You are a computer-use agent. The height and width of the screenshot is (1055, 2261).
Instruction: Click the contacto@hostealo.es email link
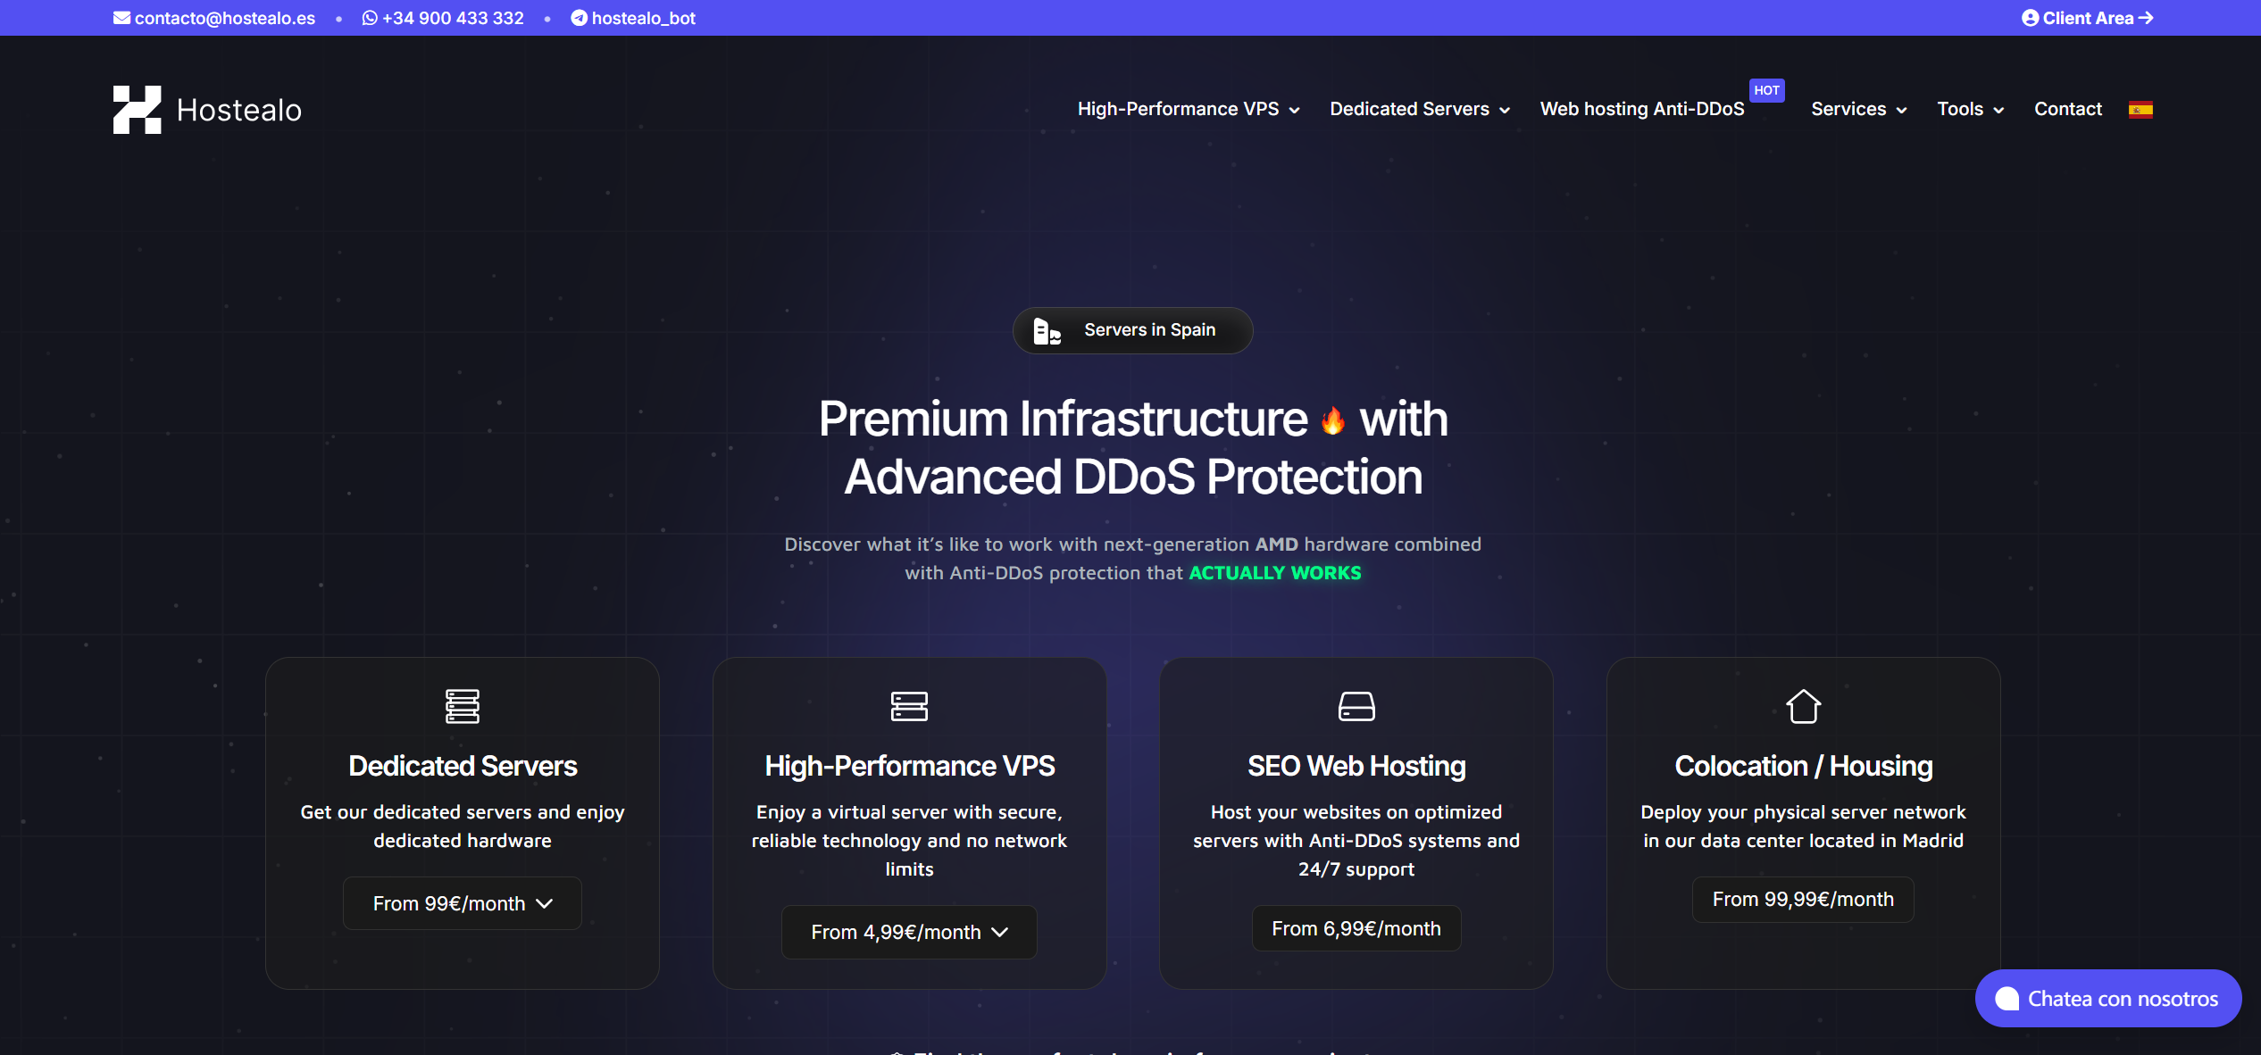(x=214, y=18)
